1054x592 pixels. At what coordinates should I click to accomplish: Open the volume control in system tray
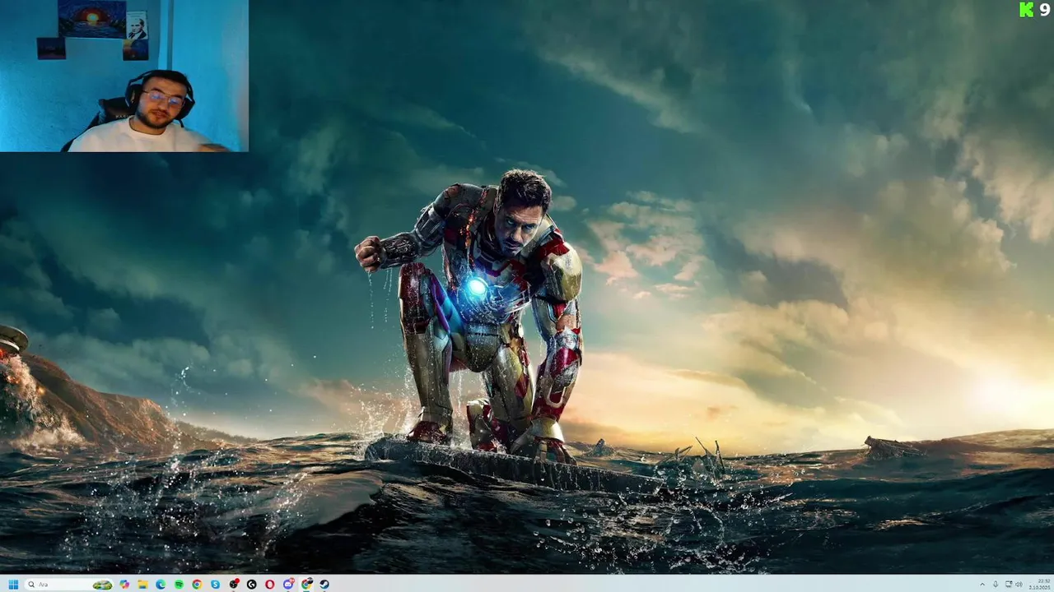coord(1019,585)
